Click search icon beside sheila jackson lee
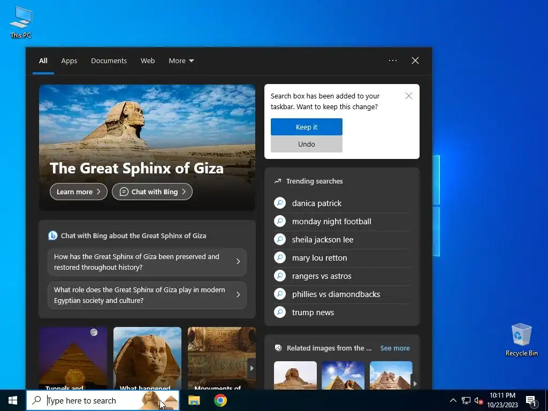The width and height of the screenshot is (548, 411). [x=280, y=239]
